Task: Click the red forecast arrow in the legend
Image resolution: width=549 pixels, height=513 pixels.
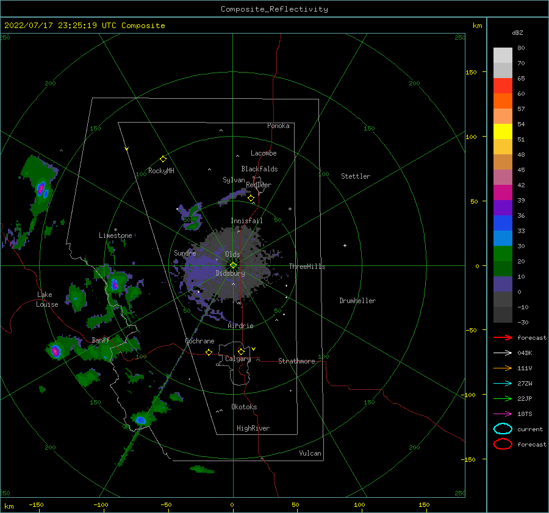Action: pyautogui.click(x=503, y=337)
